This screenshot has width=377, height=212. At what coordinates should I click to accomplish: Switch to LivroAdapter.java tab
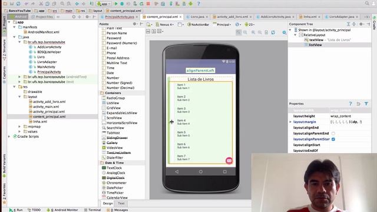[x=342, y=17]
